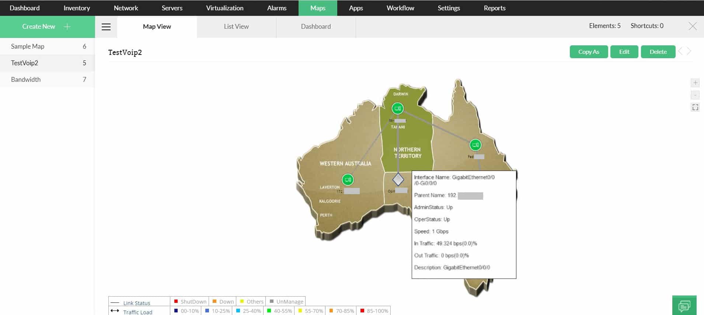Viewport: 704px width, 315px height.
Task: Zoom out with the minus icon
Action: coord(695,95)
